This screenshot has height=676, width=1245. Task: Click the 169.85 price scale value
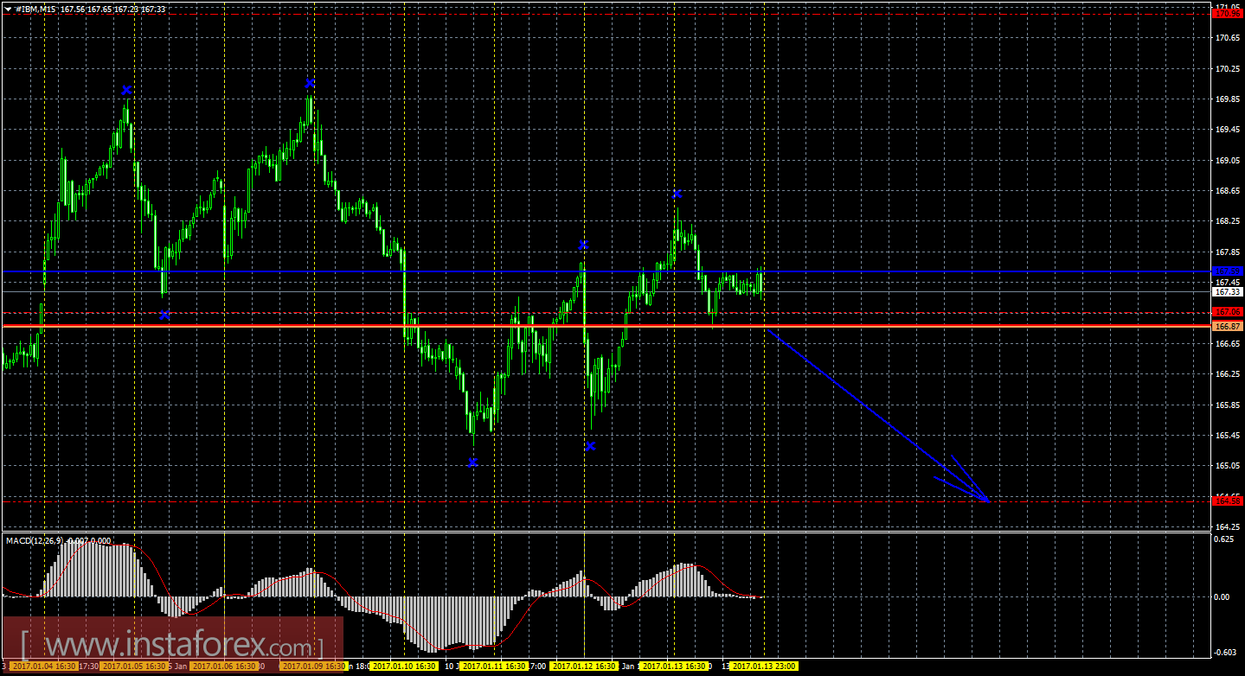pyautogui.click(x=1228, y=99)
